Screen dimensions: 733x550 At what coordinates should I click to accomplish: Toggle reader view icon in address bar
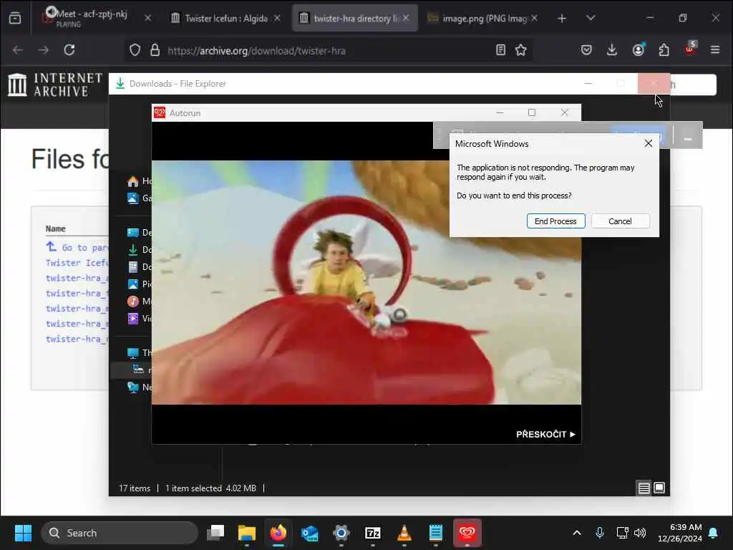[x=500, y=49]
